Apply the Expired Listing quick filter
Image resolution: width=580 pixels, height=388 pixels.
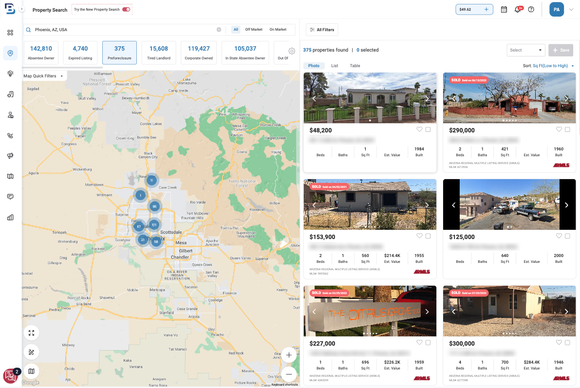pyautogui.click(x=80, y=53)
